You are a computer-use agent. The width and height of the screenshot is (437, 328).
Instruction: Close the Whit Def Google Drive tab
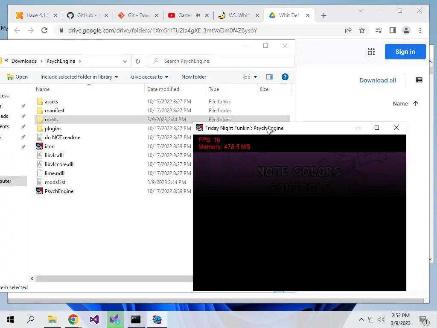(x=308, y=15)
